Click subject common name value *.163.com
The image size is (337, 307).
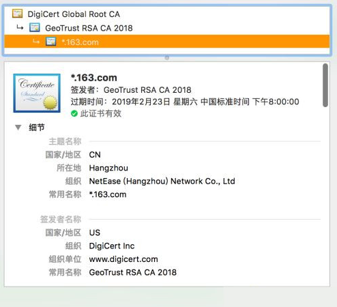click(x=108, y=194)
